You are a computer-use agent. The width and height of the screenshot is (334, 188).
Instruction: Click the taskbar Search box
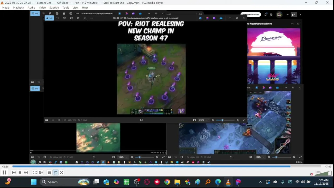(65, 182)
